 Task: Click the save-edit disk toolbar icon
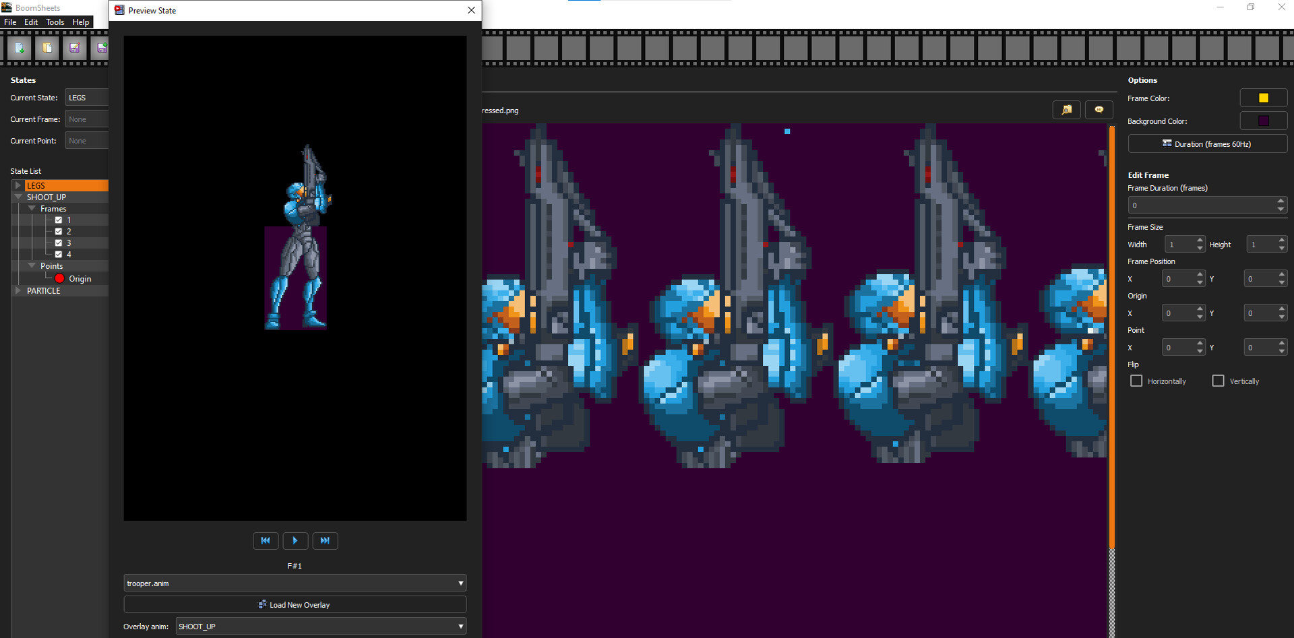click(x=75, y=48)
